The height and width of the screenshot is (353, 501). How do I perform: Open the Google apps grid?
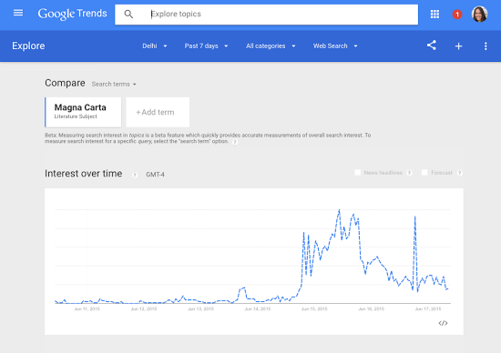point(435,14)
